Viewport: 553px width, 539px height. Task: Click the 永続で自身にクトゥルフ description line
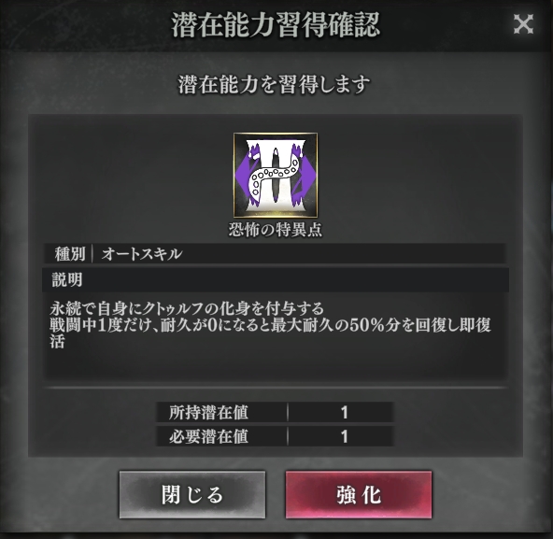187,308
